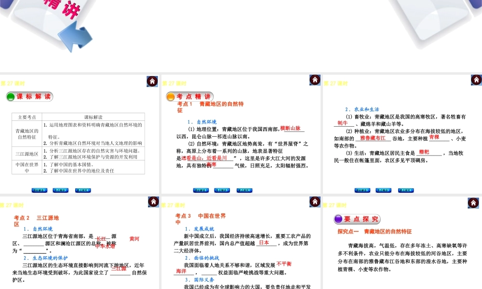Click the green ball icon beside 课标解读

(11, 97)
